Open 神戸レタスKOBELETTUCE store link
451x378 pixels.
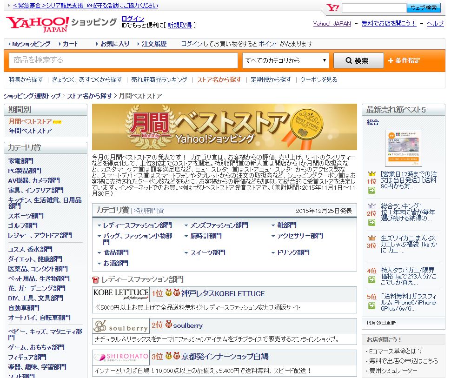coord(223,294)
